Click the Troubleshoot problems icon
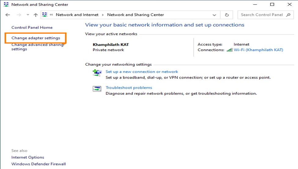The width and height of the screenshot is (298, 169). tap(97, 89)
